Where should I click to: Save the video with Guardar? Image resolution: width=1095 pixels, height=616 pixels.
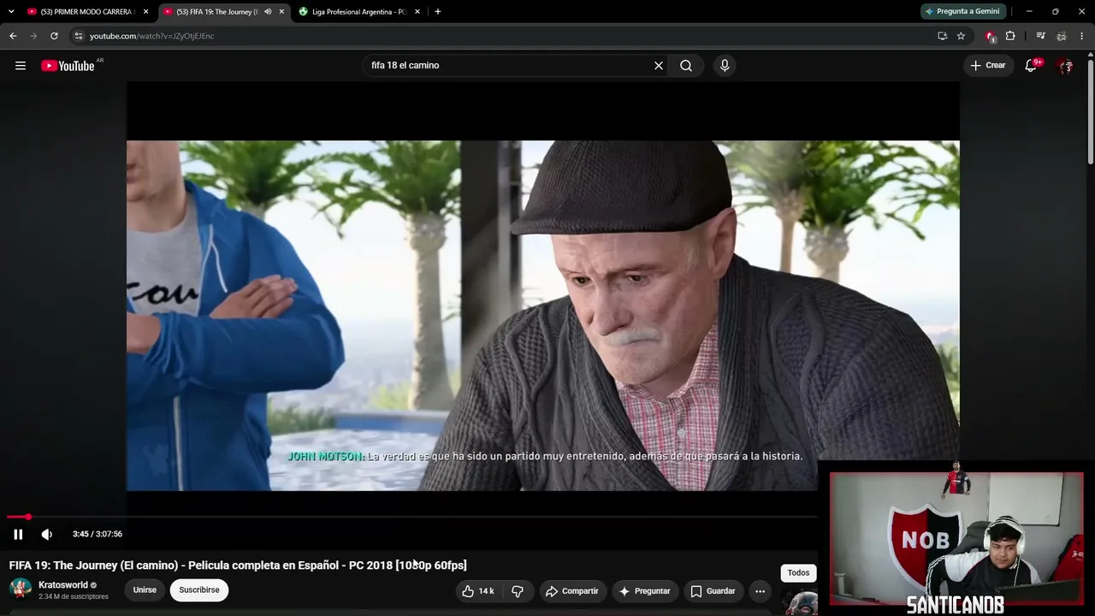point(713,591)
